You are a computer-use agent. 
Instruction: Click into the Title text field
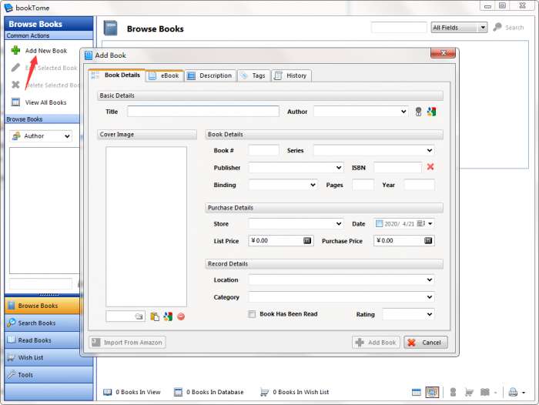202,112
